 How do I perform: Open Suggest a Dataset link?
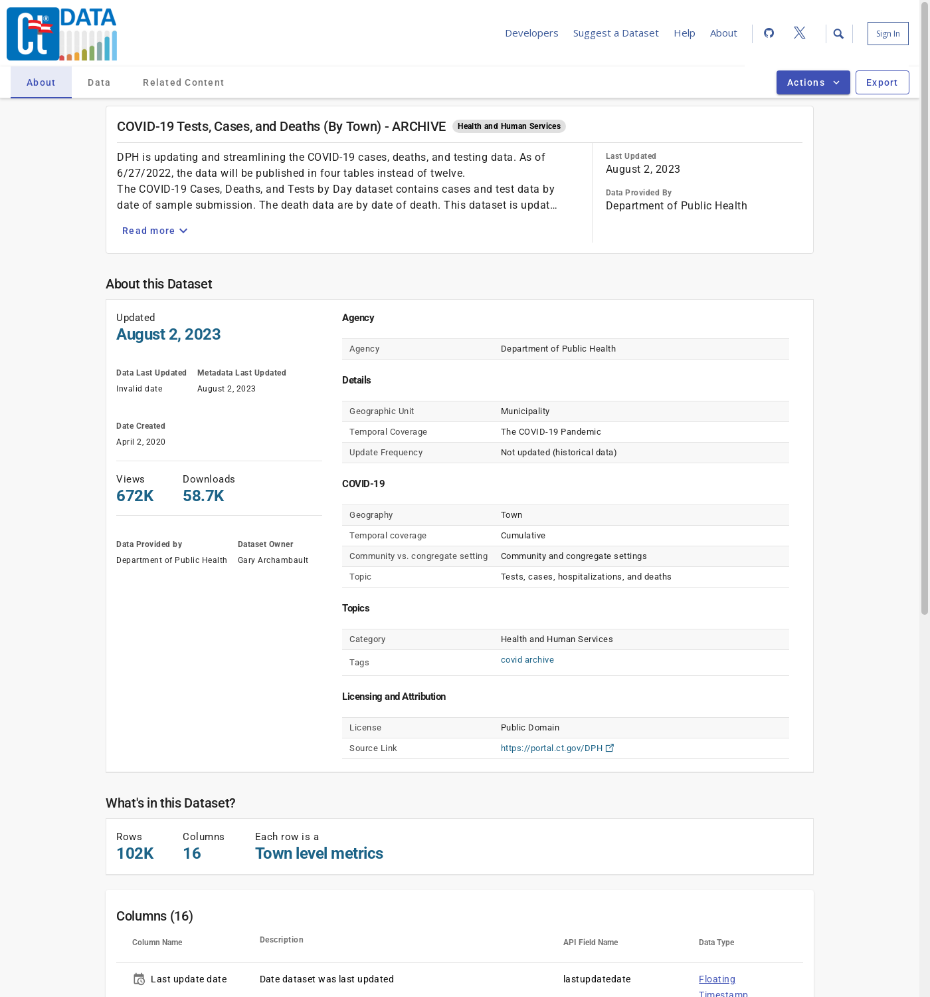[x=616, y=33]
